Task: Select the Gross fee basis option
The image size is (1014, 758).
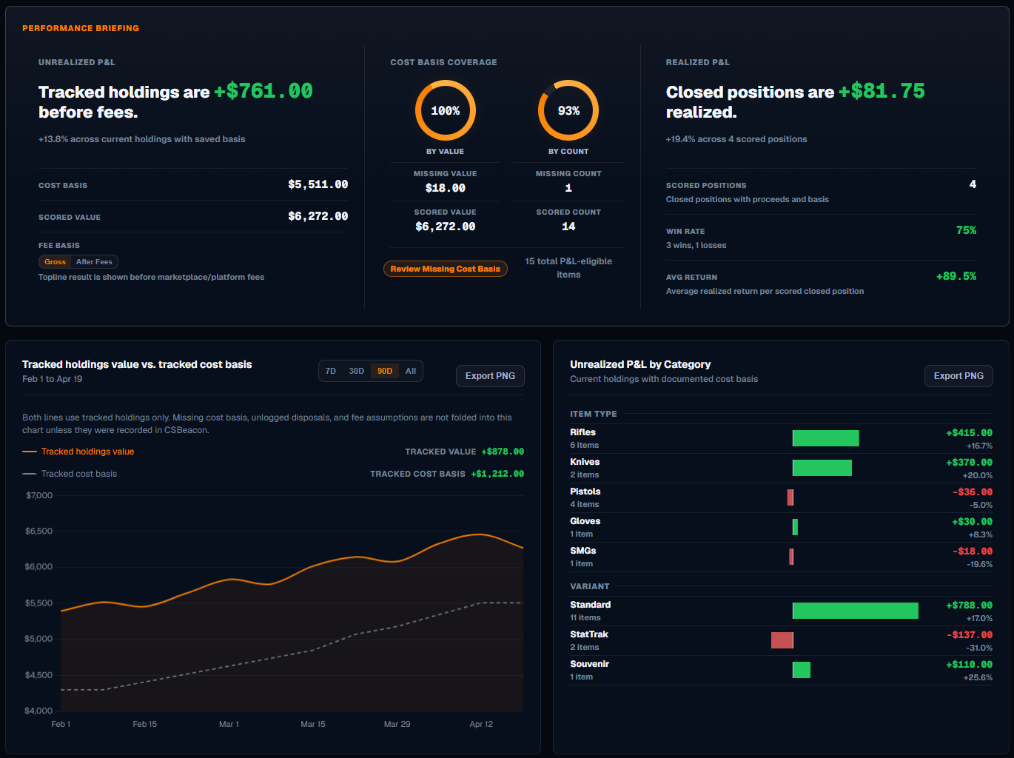Action: click(55, 261)
